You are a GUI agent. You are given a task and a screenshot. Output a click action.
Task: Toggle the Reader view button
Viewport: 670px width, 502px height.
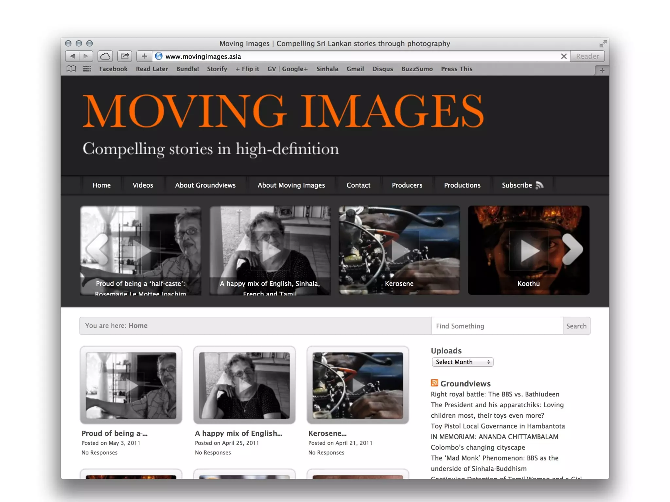587,56
